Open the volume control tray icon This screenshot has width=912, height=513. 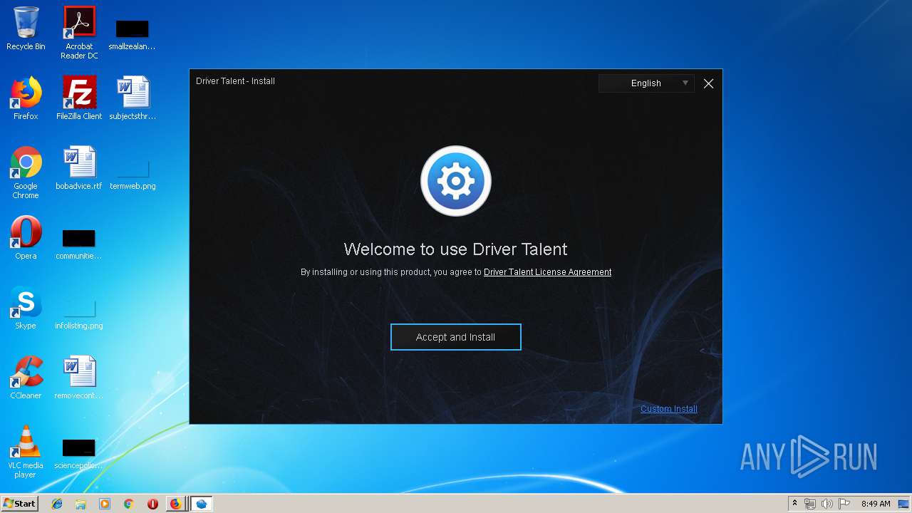tap(826, 504)
